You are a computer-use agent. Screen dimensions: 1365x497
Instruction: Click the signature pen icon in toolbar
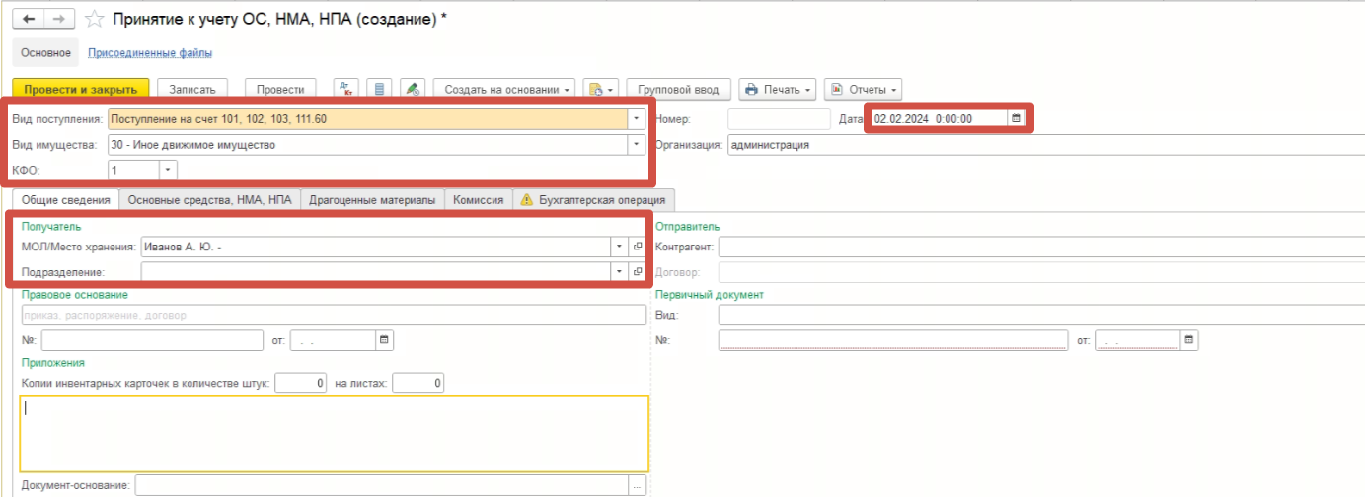[414, 89]
